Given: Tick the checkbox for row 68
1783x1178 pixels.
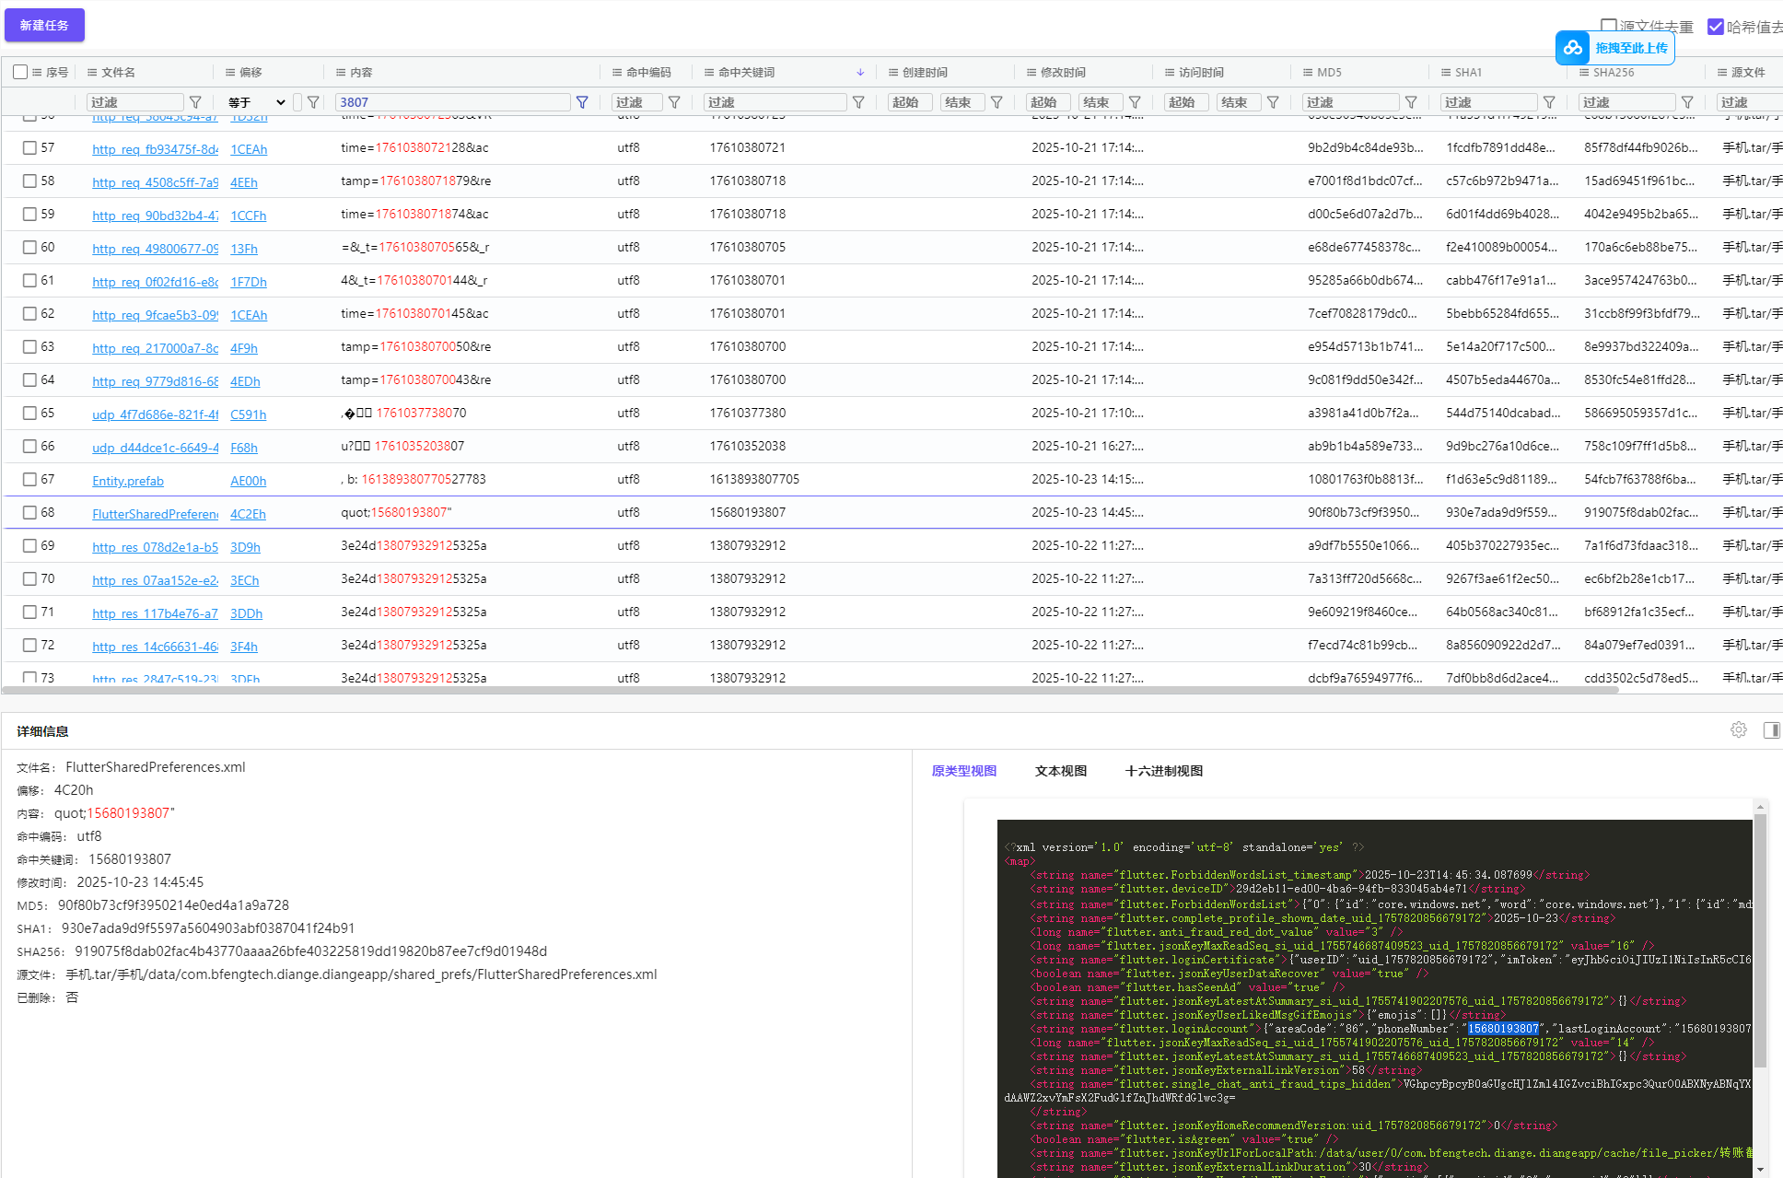Looking at the screenshot, I should coord(30,512).
